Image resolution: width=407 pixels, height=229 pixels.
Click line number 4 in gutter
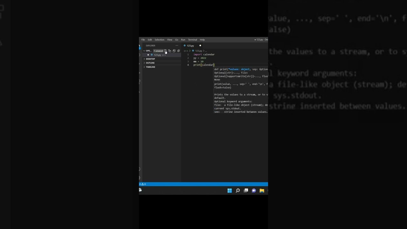(188, 65)
